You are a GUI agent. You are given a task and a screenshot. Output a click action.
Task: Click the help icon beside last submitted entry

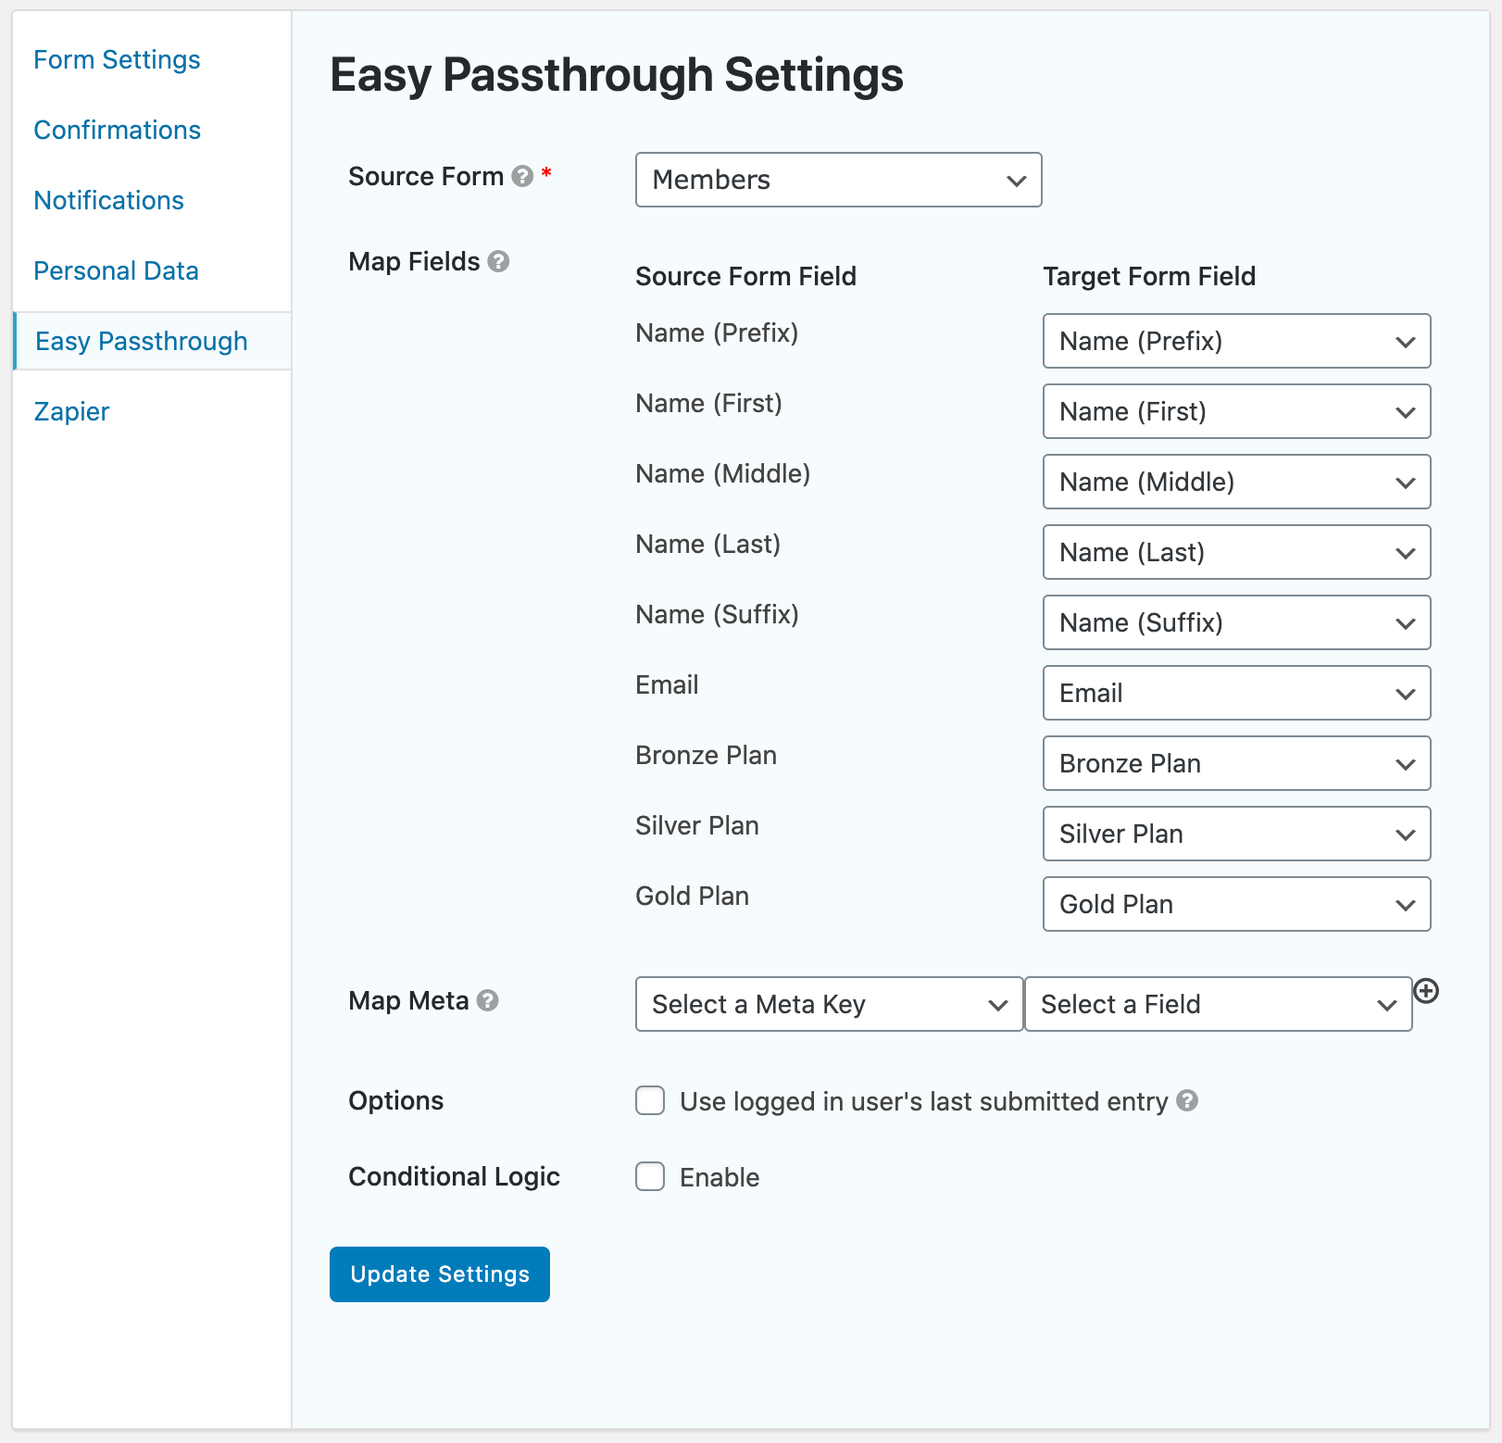[x=1187, y=1100]
